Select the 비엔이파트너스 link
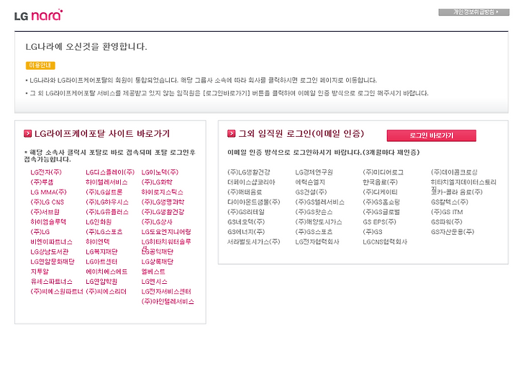This screenshot has height=366, width=518. pyautogui.click(x=51, y=242)
